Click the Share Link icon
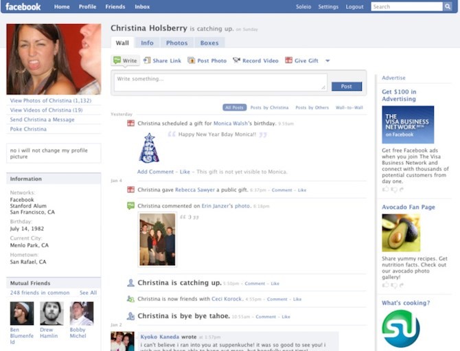Image resolution: width=460 pixels, height=351 pixels. 147,60
